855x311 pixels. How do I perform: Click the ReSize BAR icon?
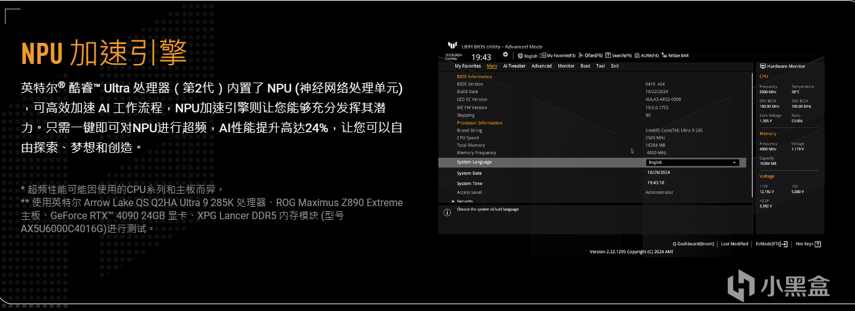665,56
